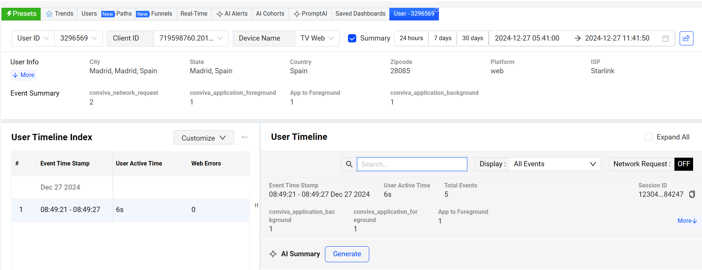Expand User Info with More link
This screenshot has width=702, height=270.
[23, 75]
